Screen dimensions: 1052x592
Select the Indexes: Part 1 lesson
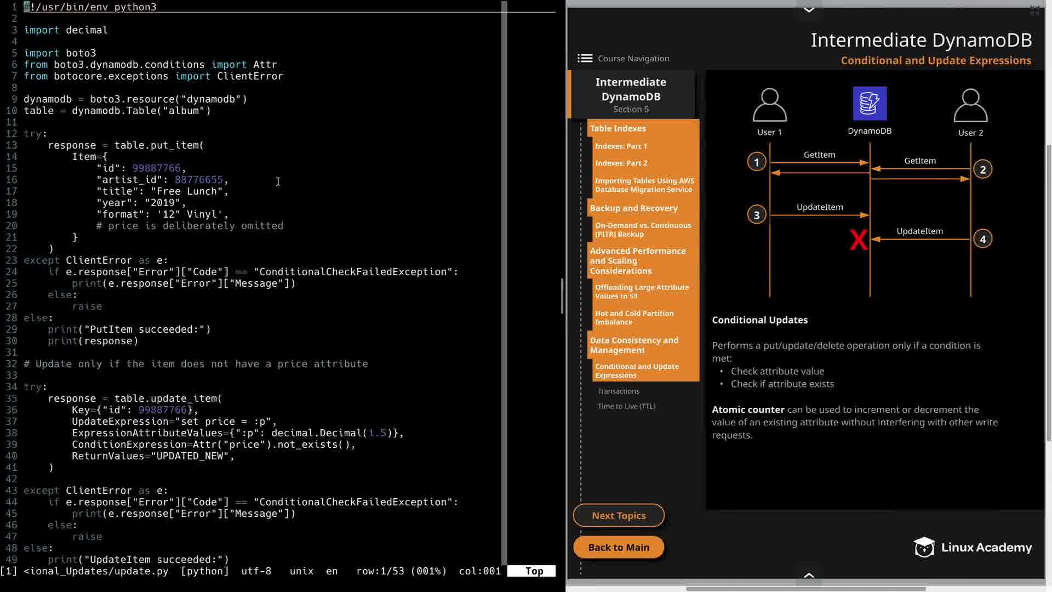click(621, 146)
